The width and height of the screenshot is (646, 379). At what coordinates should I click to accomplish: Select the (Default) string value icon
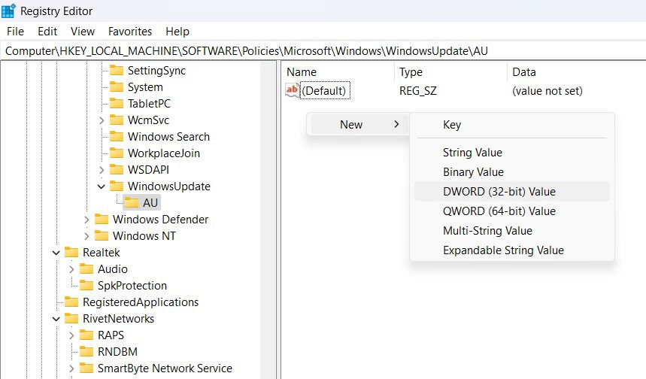292,90
